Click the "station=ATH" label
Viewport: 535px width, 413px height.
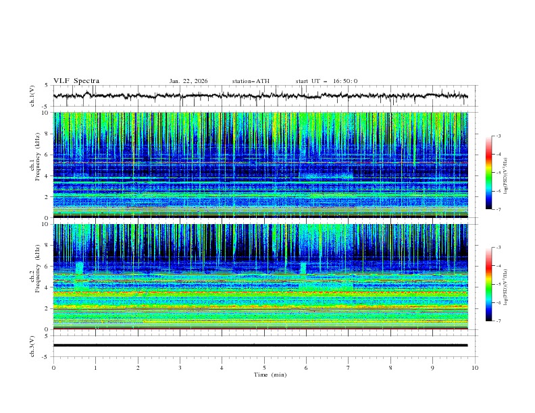click(251, 81)
